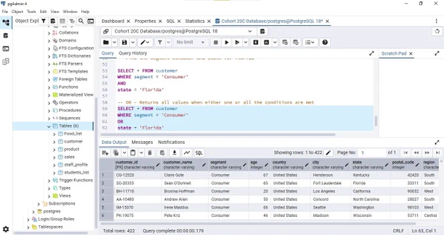This screenshot has height=235, width=444.
Task: Open the Graph Visualiser line chart icon
Action: point(187,153)
